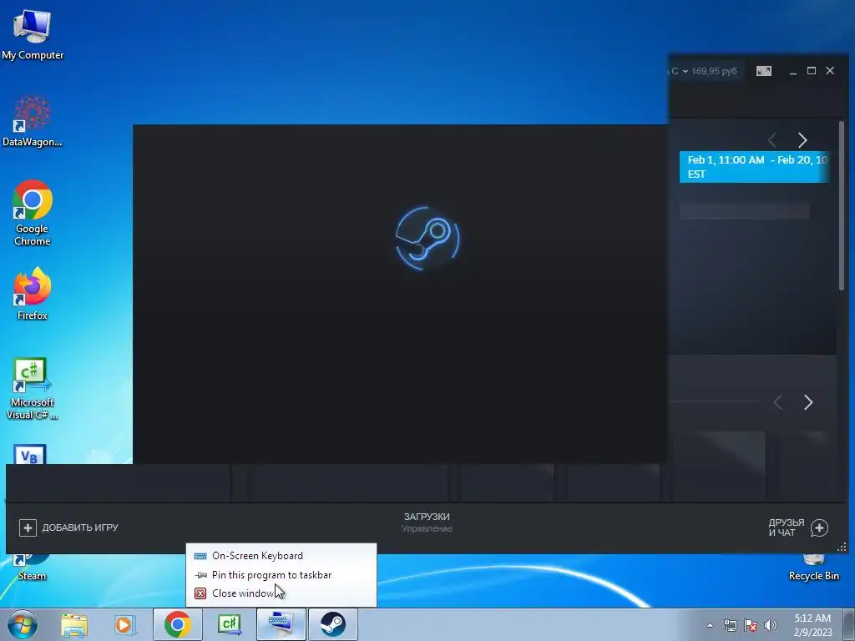Open ЗАГРУЗКИ downloads in Steam
Image resolution: width=855 pixels, height=641 pixels.
(427, 516)
